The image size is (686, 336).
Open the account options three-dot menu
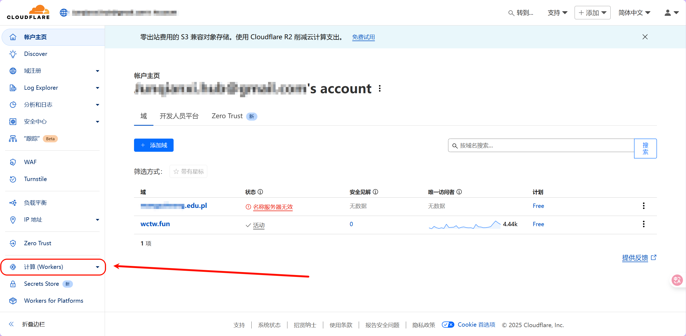tap(379, 88)
